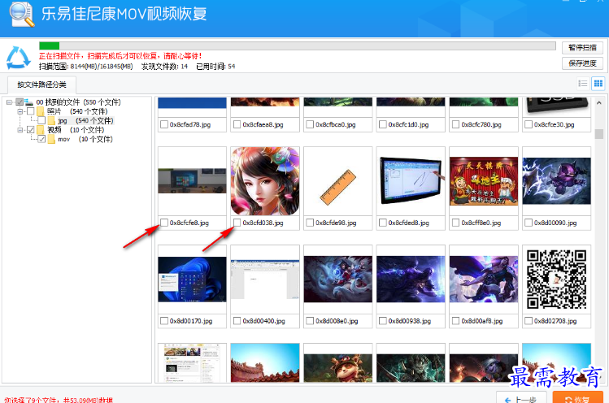Viewport: 609px width, 403px height.
Task: Click the 视频 folder icon in tree
Action: coord(41,130)
